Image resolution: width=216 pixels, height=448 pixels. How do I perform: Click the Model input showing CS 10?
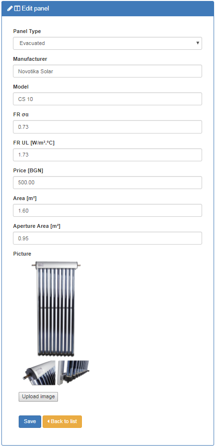pyautogui.click(x=107, y=99)
